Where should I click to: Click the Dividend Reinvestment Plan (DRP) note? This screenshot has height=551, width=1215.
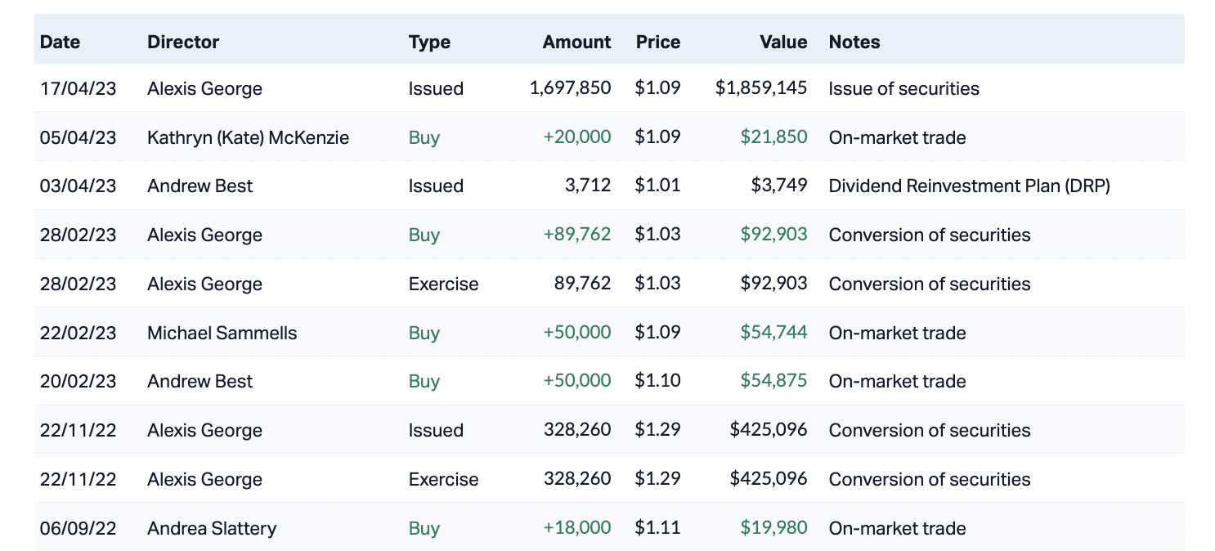pyautogui.click(x=969, y=186)
